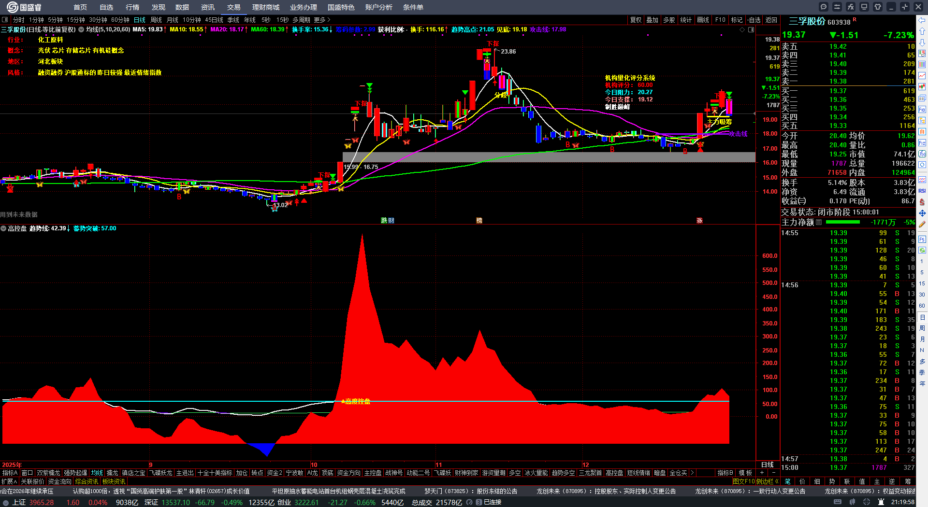Click the 统计 button

[x=686, y=20]
